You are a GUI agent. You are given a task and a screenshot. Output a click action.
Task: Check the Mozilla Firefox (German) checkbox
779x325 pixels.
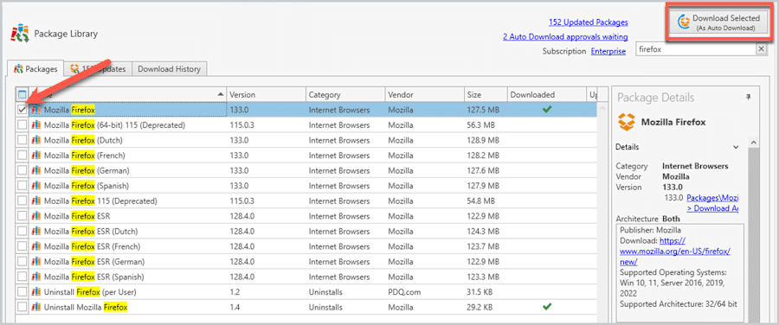[x=22, y=170]
